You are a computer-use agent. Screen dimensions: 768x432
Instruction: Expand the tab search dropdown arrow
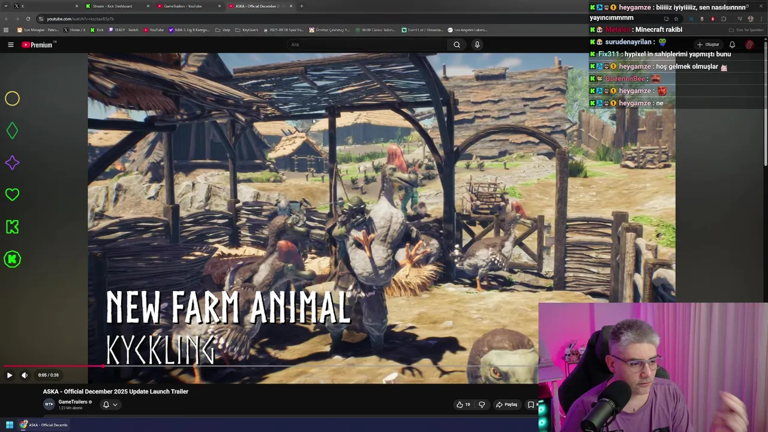[x=5, y=6]
